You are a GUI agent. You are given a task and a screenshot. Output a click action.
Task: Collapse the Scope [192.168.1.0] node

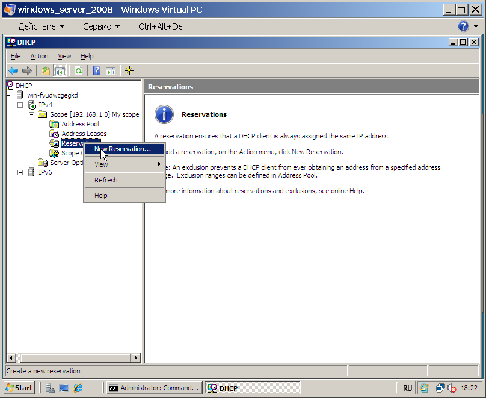(32, 114)
